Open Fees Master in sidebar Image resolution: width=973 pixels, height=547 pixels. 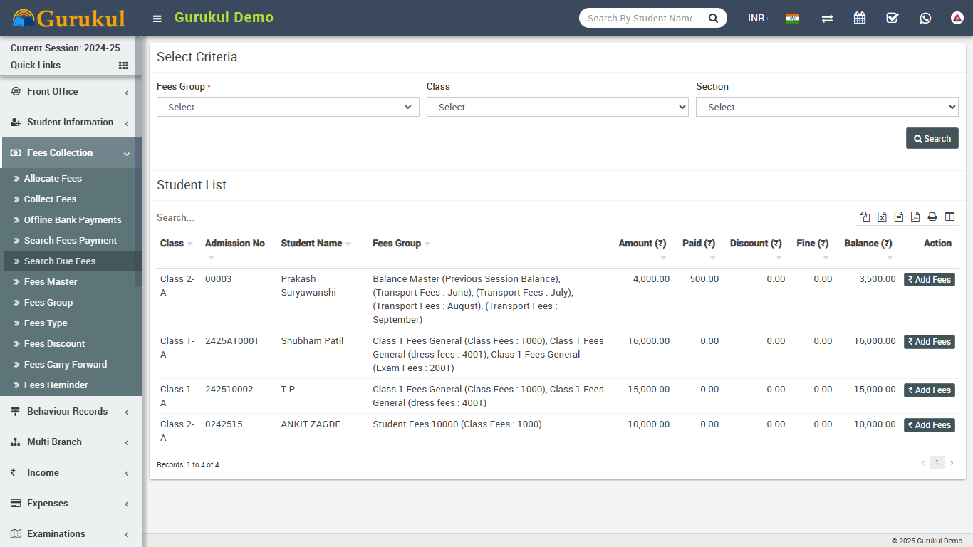pyautogui.click(x=51, y=282)
